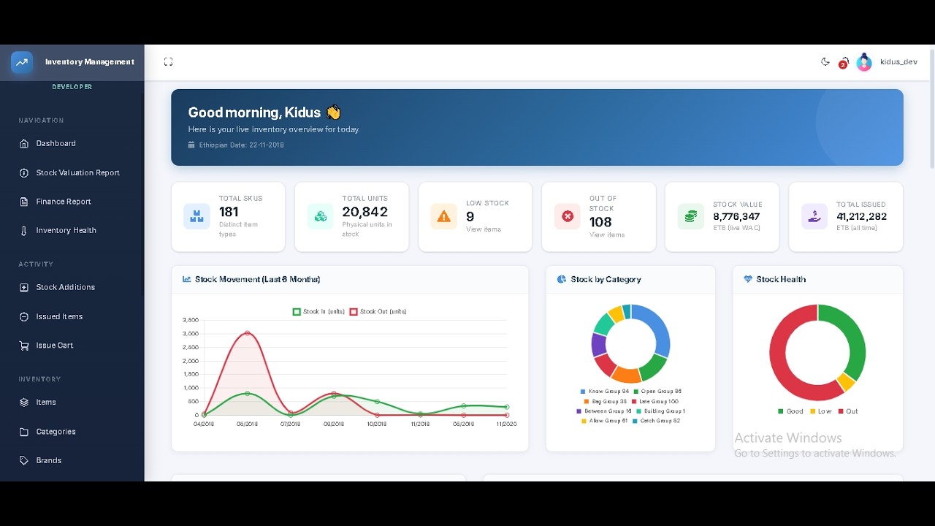
Task: Toggle dark mode with the moon icon
Action: coord(825,62)
